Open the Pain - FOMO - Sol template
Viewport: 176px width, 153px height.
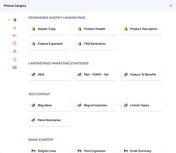[x=95, y=74]
